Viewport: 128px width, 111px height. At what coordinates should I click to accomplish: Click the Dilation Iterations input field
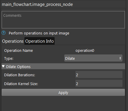tap(99, 75)
